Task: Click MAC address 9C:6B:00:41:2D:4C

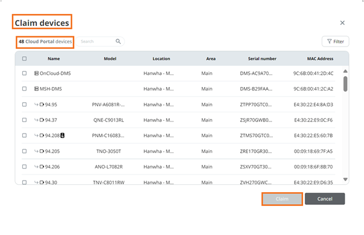Action: (313, 73)
